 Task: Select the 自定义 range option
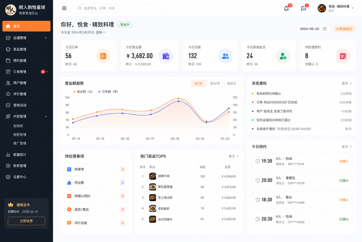coord(232,83)
